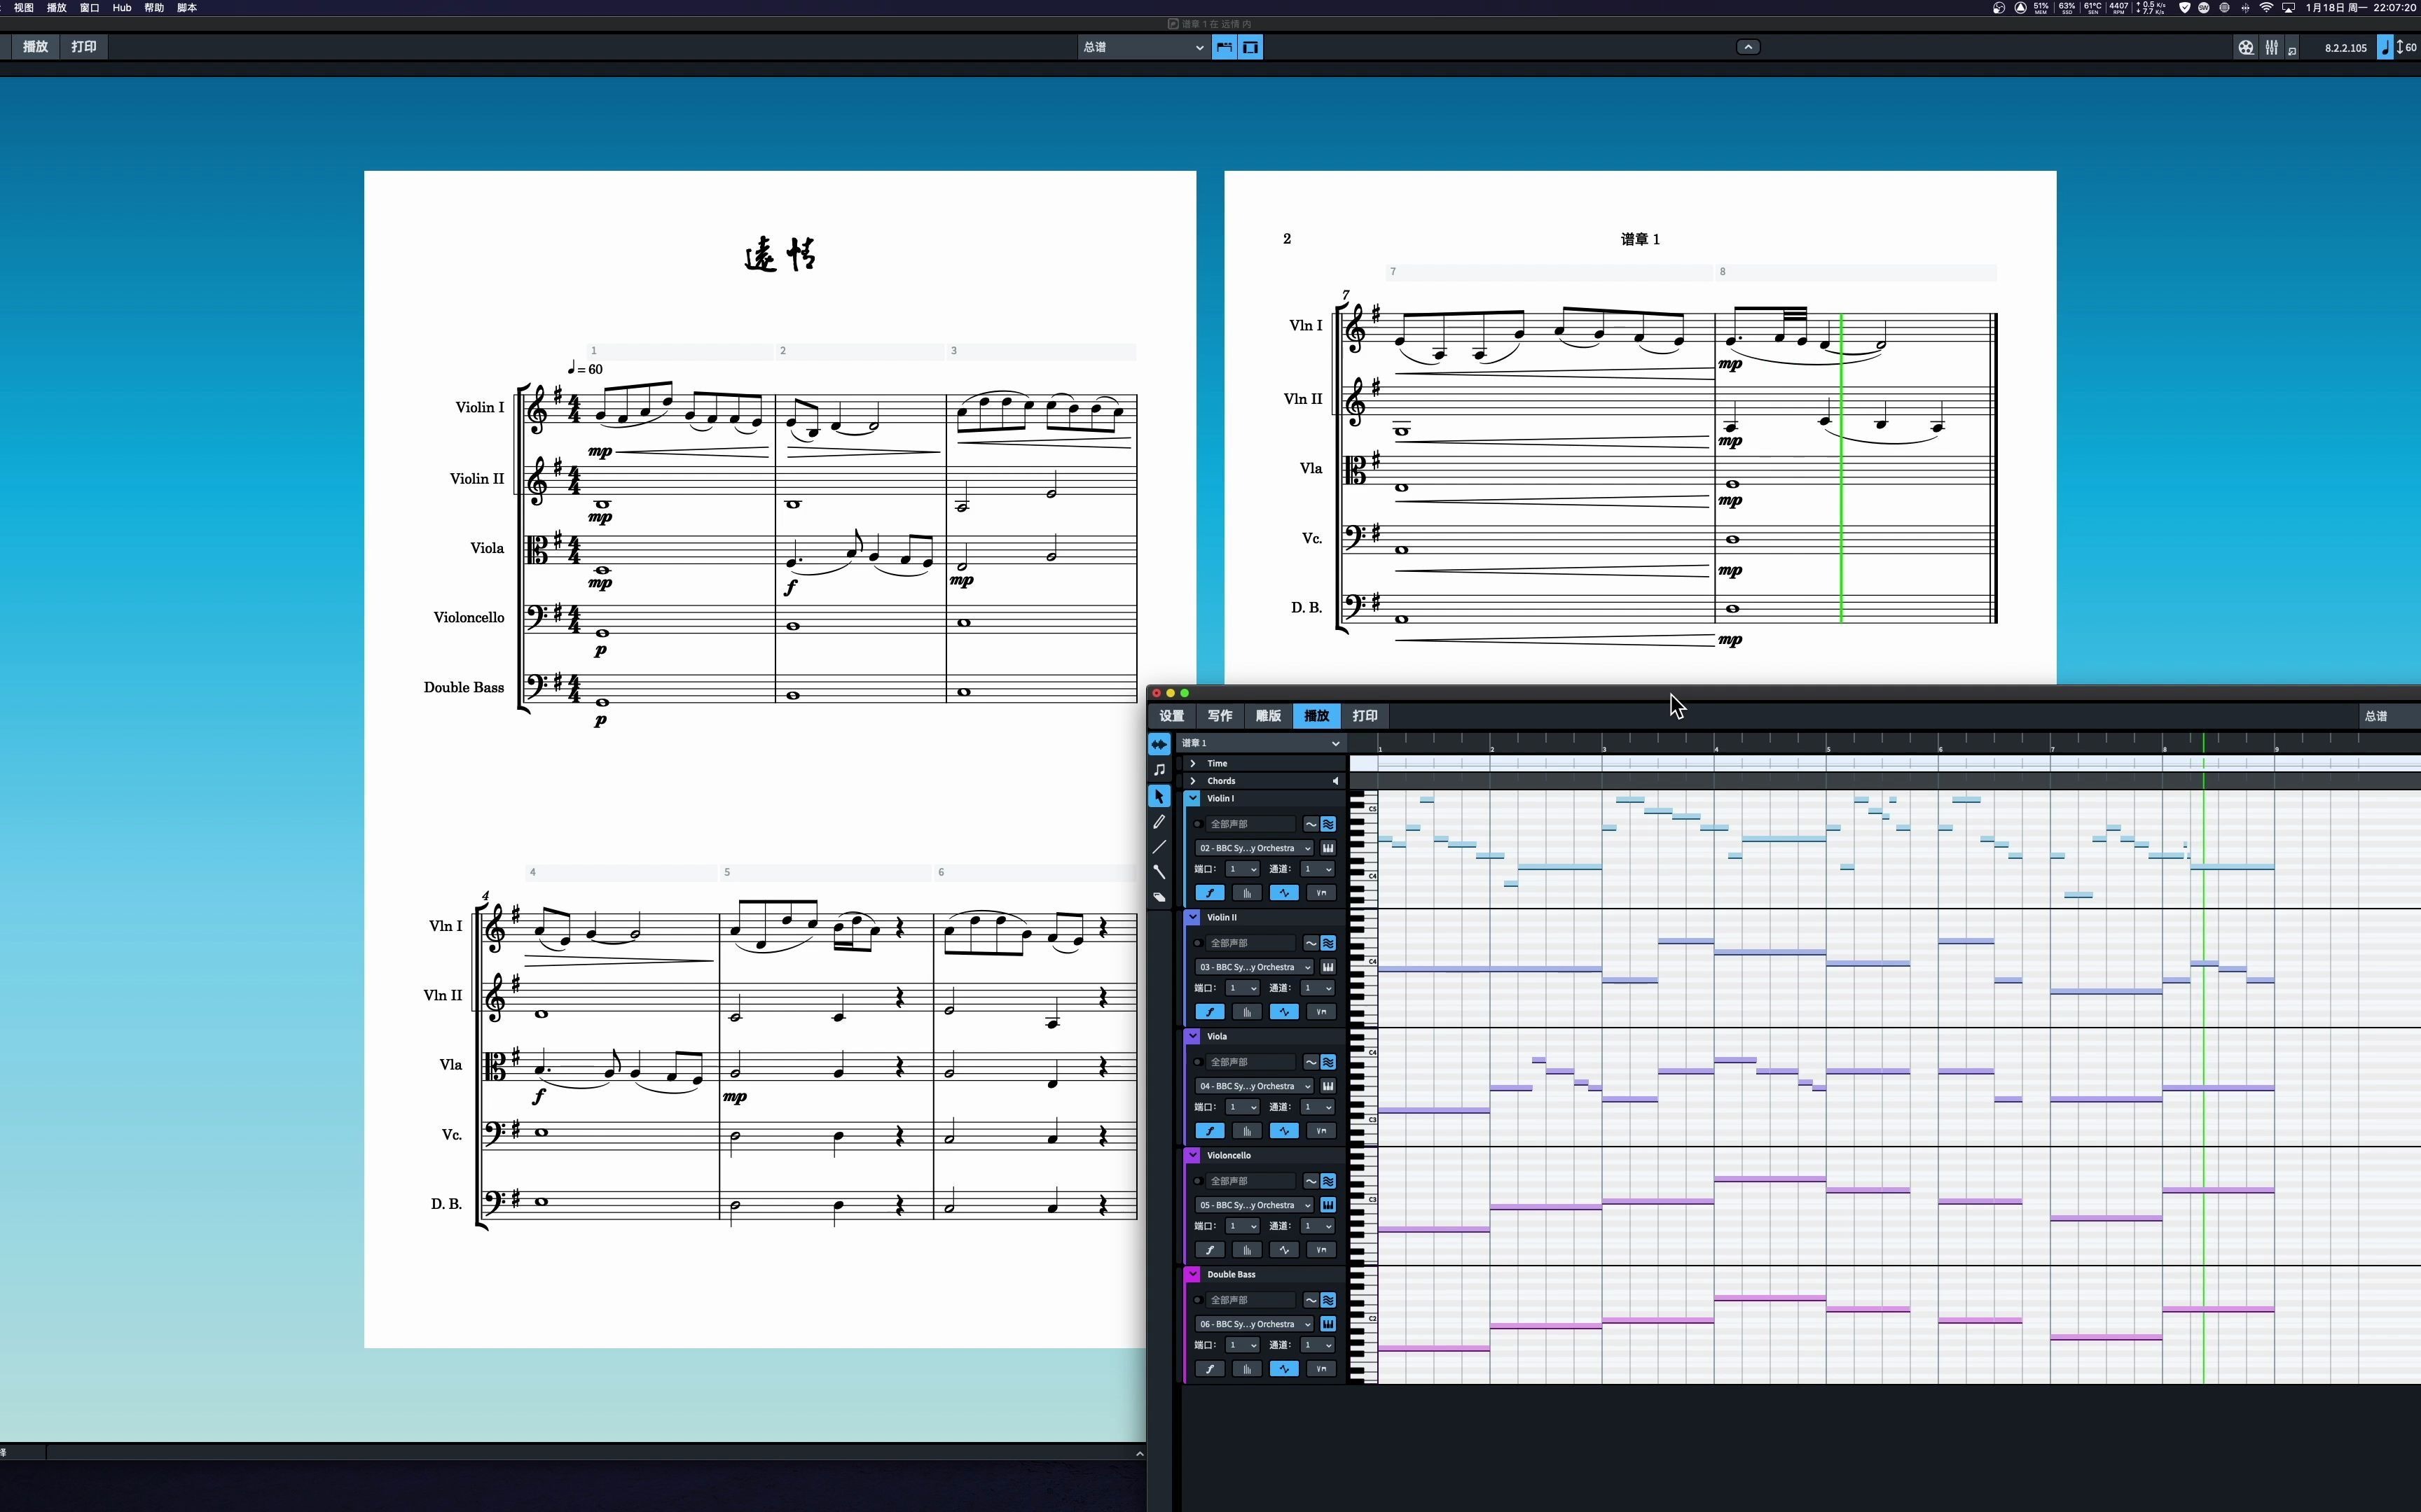Click the tempo value 60 control
The width and height of the screenshot is (2421, 1512).
pyautogui.click(x=2407, y=47)
